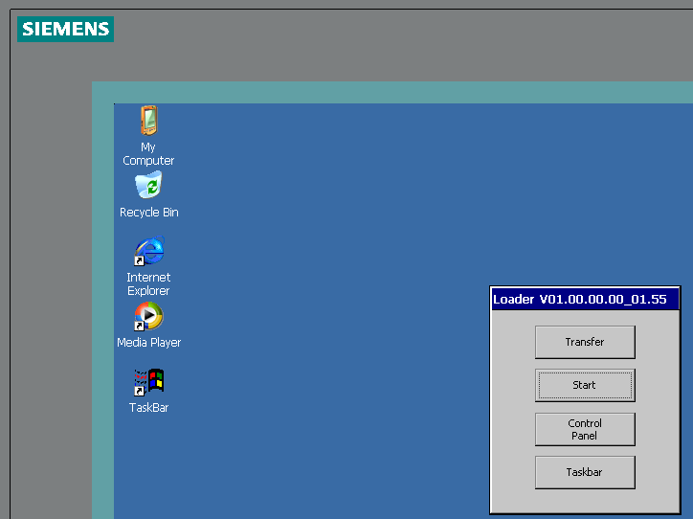Viewport: 693px width, 519px height.
Task: Click the Taskbar button in Loader
Action: coord(585,472)
